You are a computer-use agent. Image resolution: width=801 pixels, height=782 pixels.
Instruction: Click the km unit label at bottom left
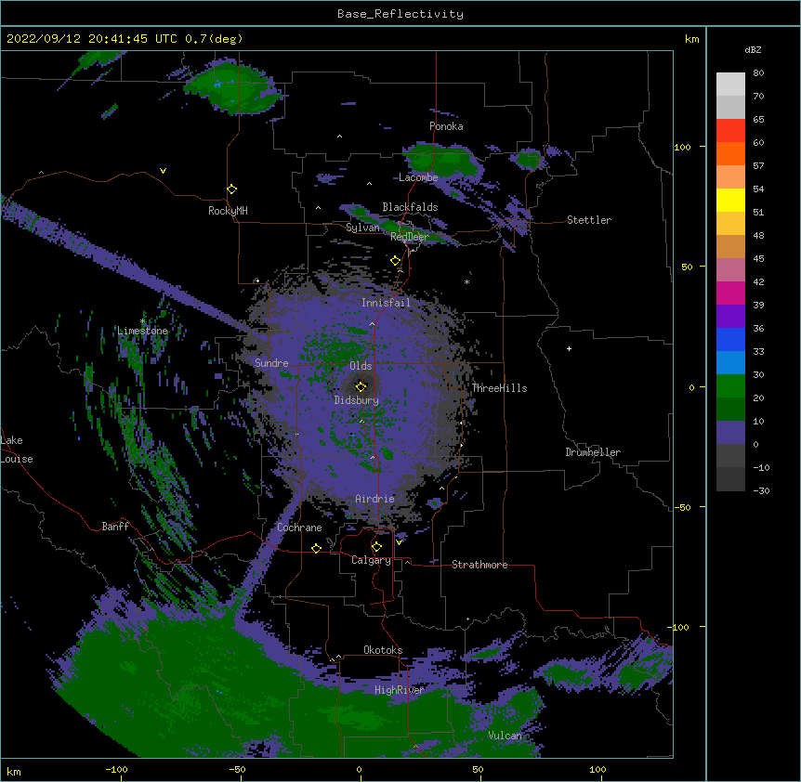[13, 771]
